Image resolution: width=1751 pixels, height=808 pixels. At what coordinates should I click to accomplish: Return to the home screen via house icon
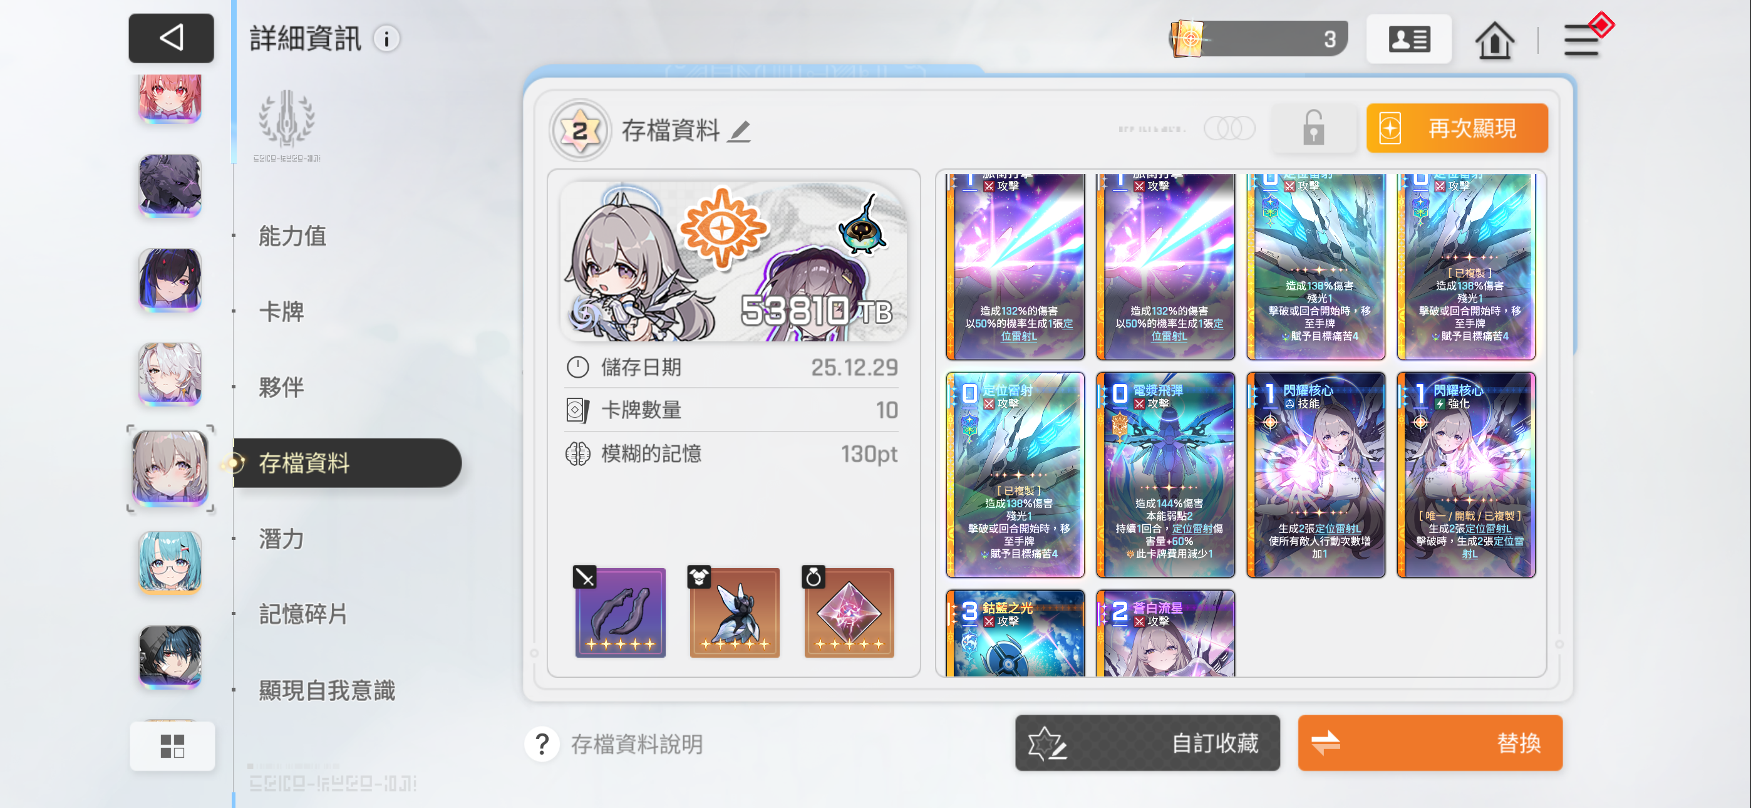1494,40
